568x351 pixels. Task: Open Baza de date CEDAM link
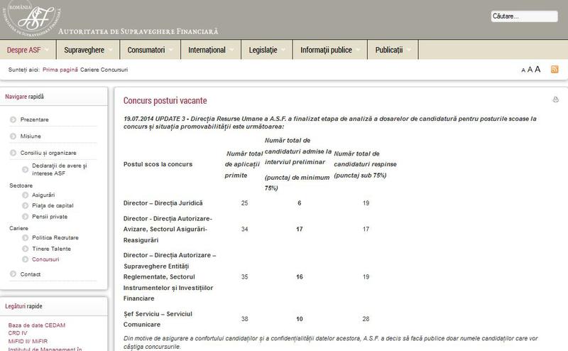[35, 325]
